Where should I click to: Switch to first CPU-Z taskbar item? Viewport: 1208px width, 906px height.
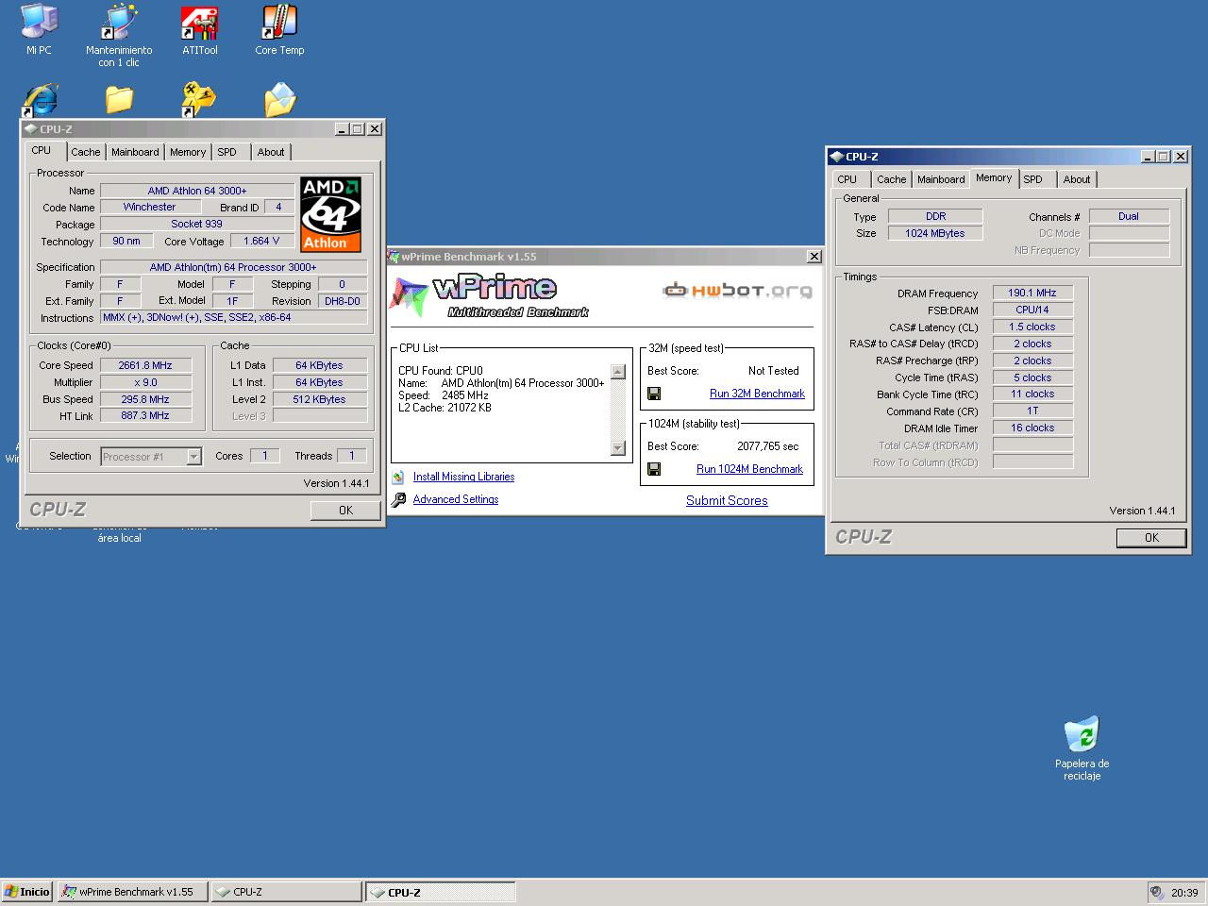[286, 892]
